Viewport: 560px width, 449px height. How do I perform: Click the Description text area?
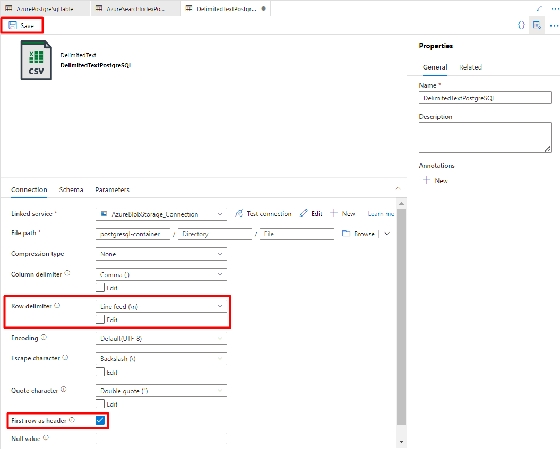[485, 137]
